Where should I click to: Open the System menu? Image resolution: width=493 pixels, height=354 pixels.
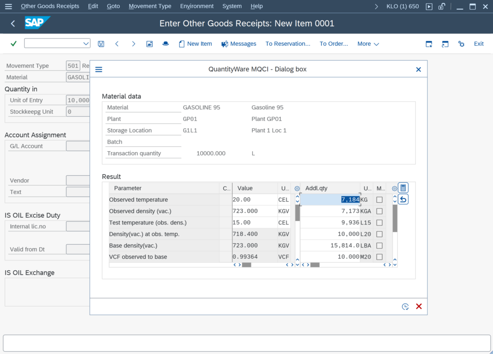pyautogui.click(x=232, y=6)
